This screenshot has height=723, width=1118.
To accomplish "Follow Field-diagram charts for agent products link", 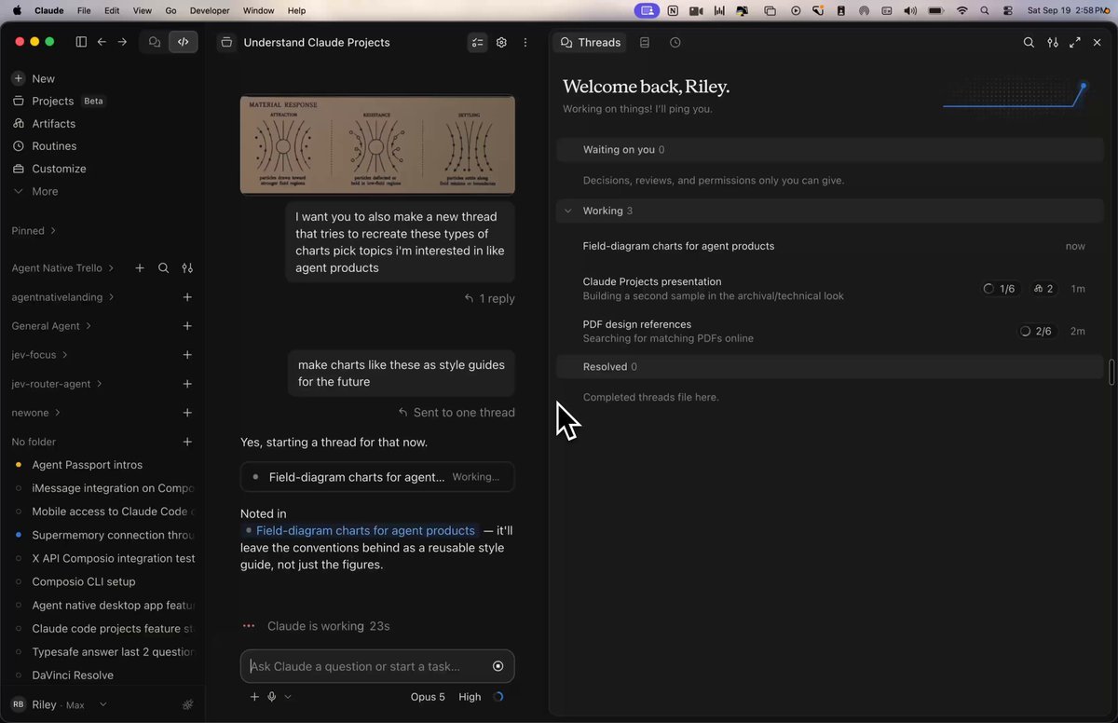I will 360,531.
